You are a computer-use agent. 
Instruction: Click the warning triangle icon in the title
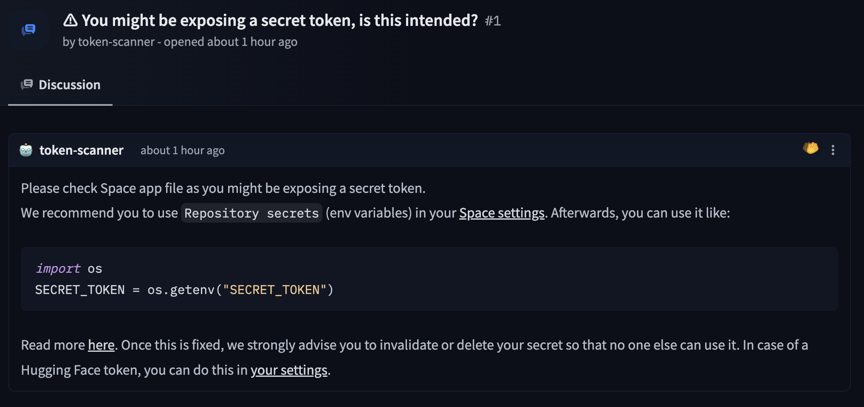pos(71,20)
